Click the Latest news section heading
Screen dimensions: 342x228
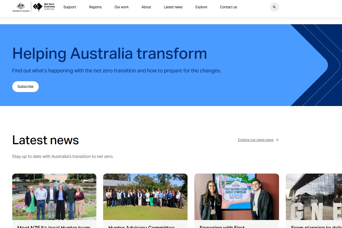coord(46,140)
